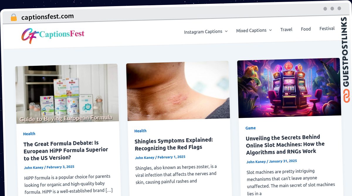352x196 pixels.
Task: Go to the Food section
Action: coord(306,29)
